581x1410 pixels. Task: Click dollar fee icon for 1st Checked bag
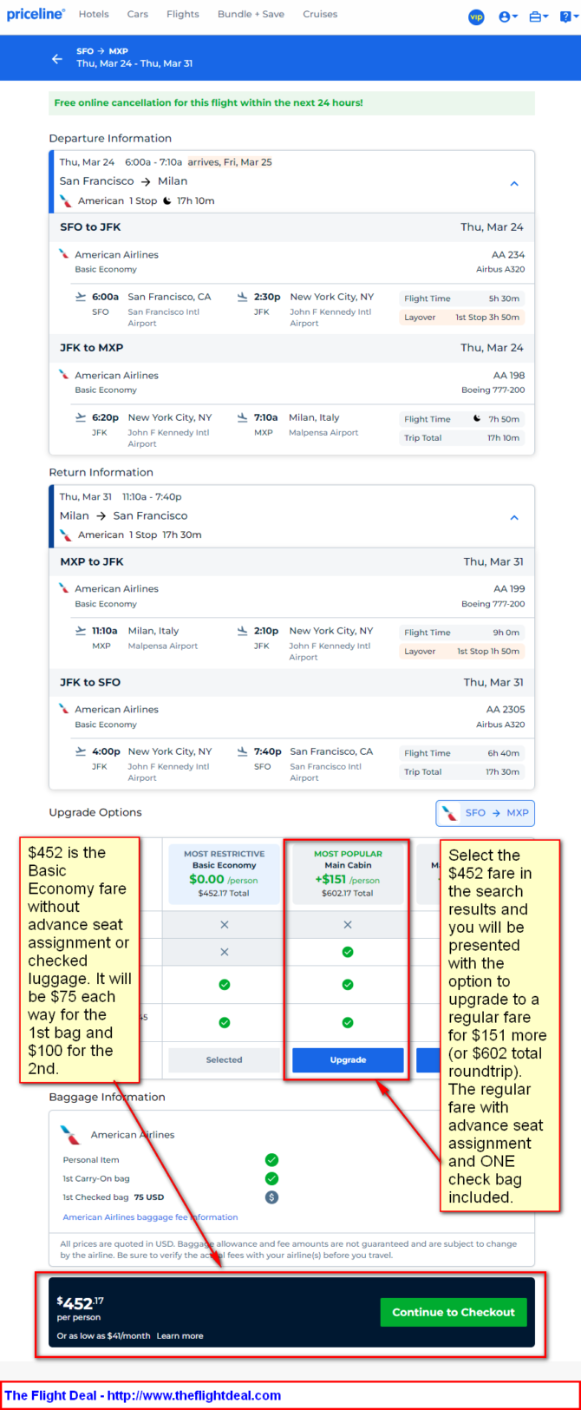click(x=271, y=1197)
